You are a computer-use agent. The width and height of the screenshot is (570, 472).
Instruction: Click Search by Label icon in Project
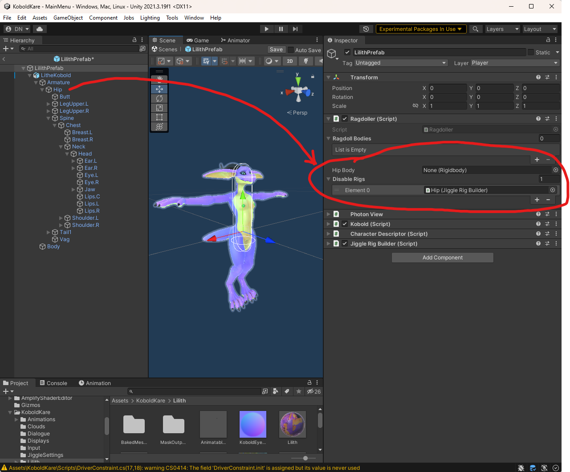point(287,391)
